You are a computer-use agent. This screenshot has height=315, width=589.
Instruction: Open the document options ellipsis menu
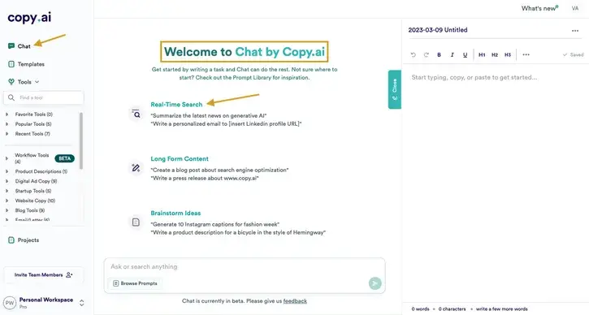(x=575, y=31)
